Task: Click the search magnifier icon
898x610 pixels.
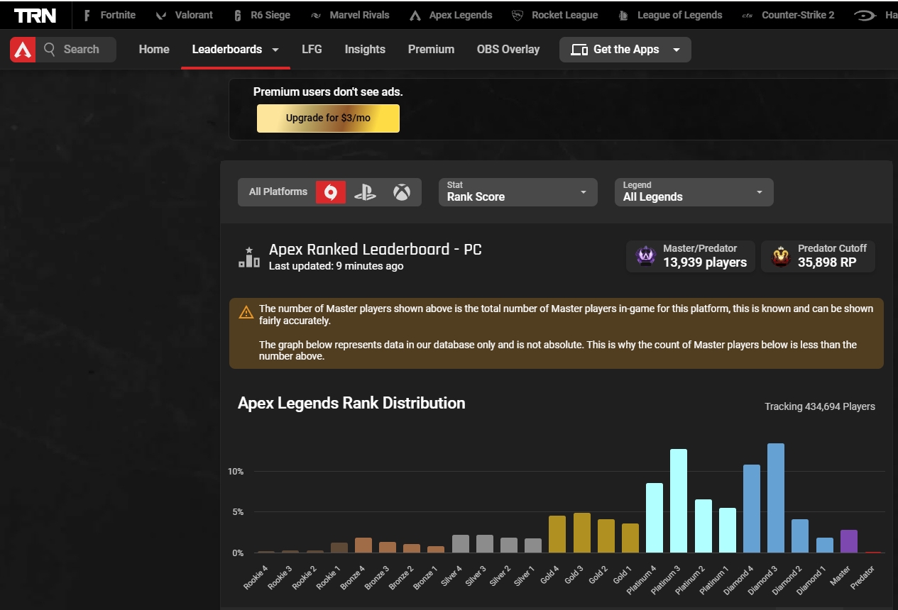Action: (50, 49)
